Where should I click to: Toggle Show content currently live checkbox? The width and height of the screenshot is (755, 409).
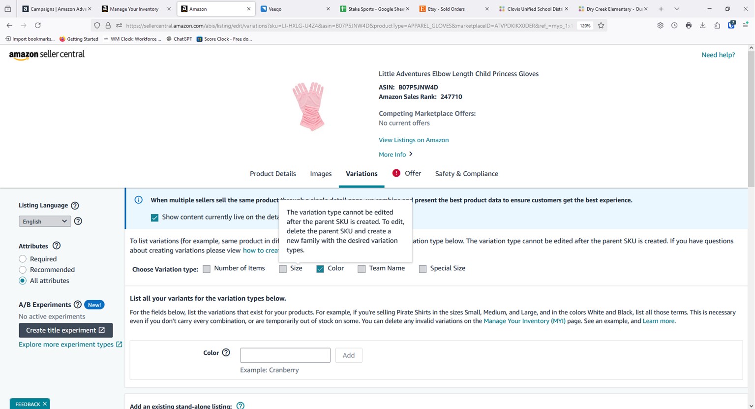155,218
